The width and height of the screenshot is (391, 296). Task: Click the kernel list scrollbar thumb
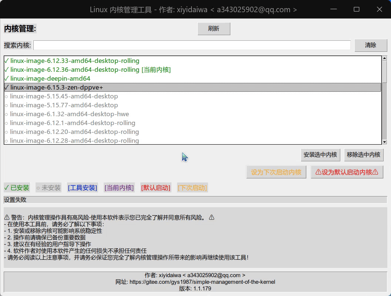[384, 72]
